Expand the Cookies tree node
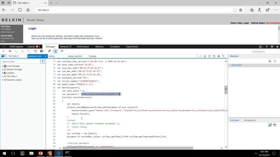This screenshot has width=280, height=157. pos(2,73)
